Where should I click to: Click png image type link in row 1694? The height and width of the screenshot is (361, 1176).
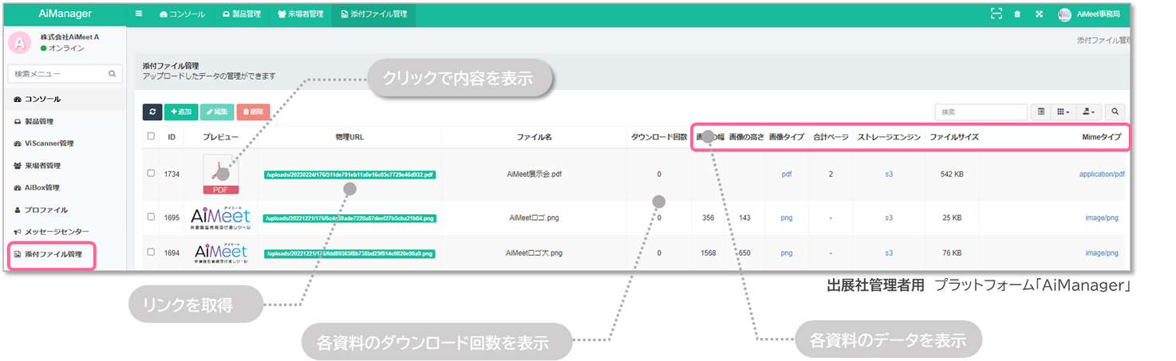click(787, 253)
